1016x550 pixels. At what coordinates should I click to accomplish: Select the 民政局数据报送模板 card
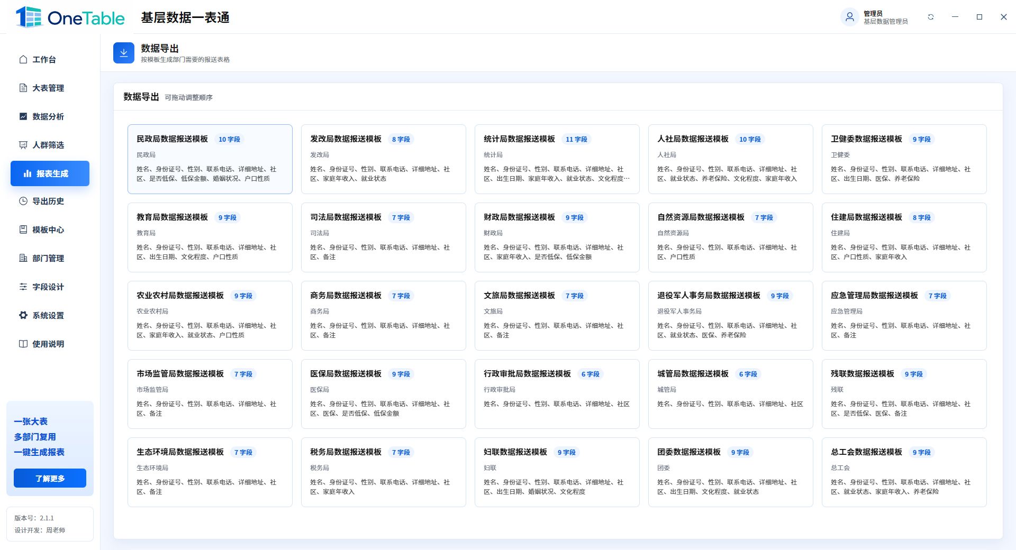pyautogui.click(x=210, y=159)
